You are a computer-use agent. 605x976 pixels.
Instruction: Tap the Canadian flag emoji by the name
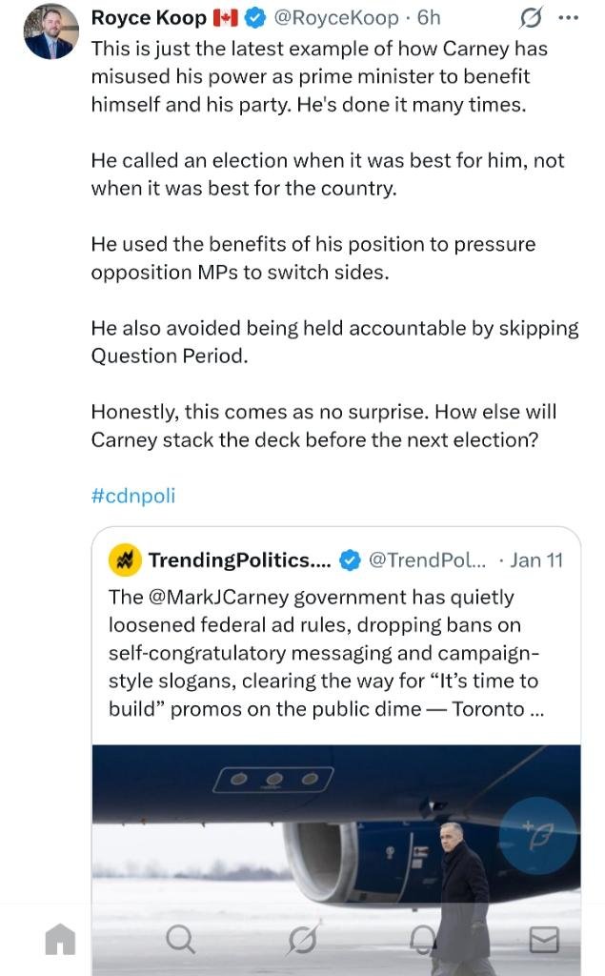(x=225, y=17)
